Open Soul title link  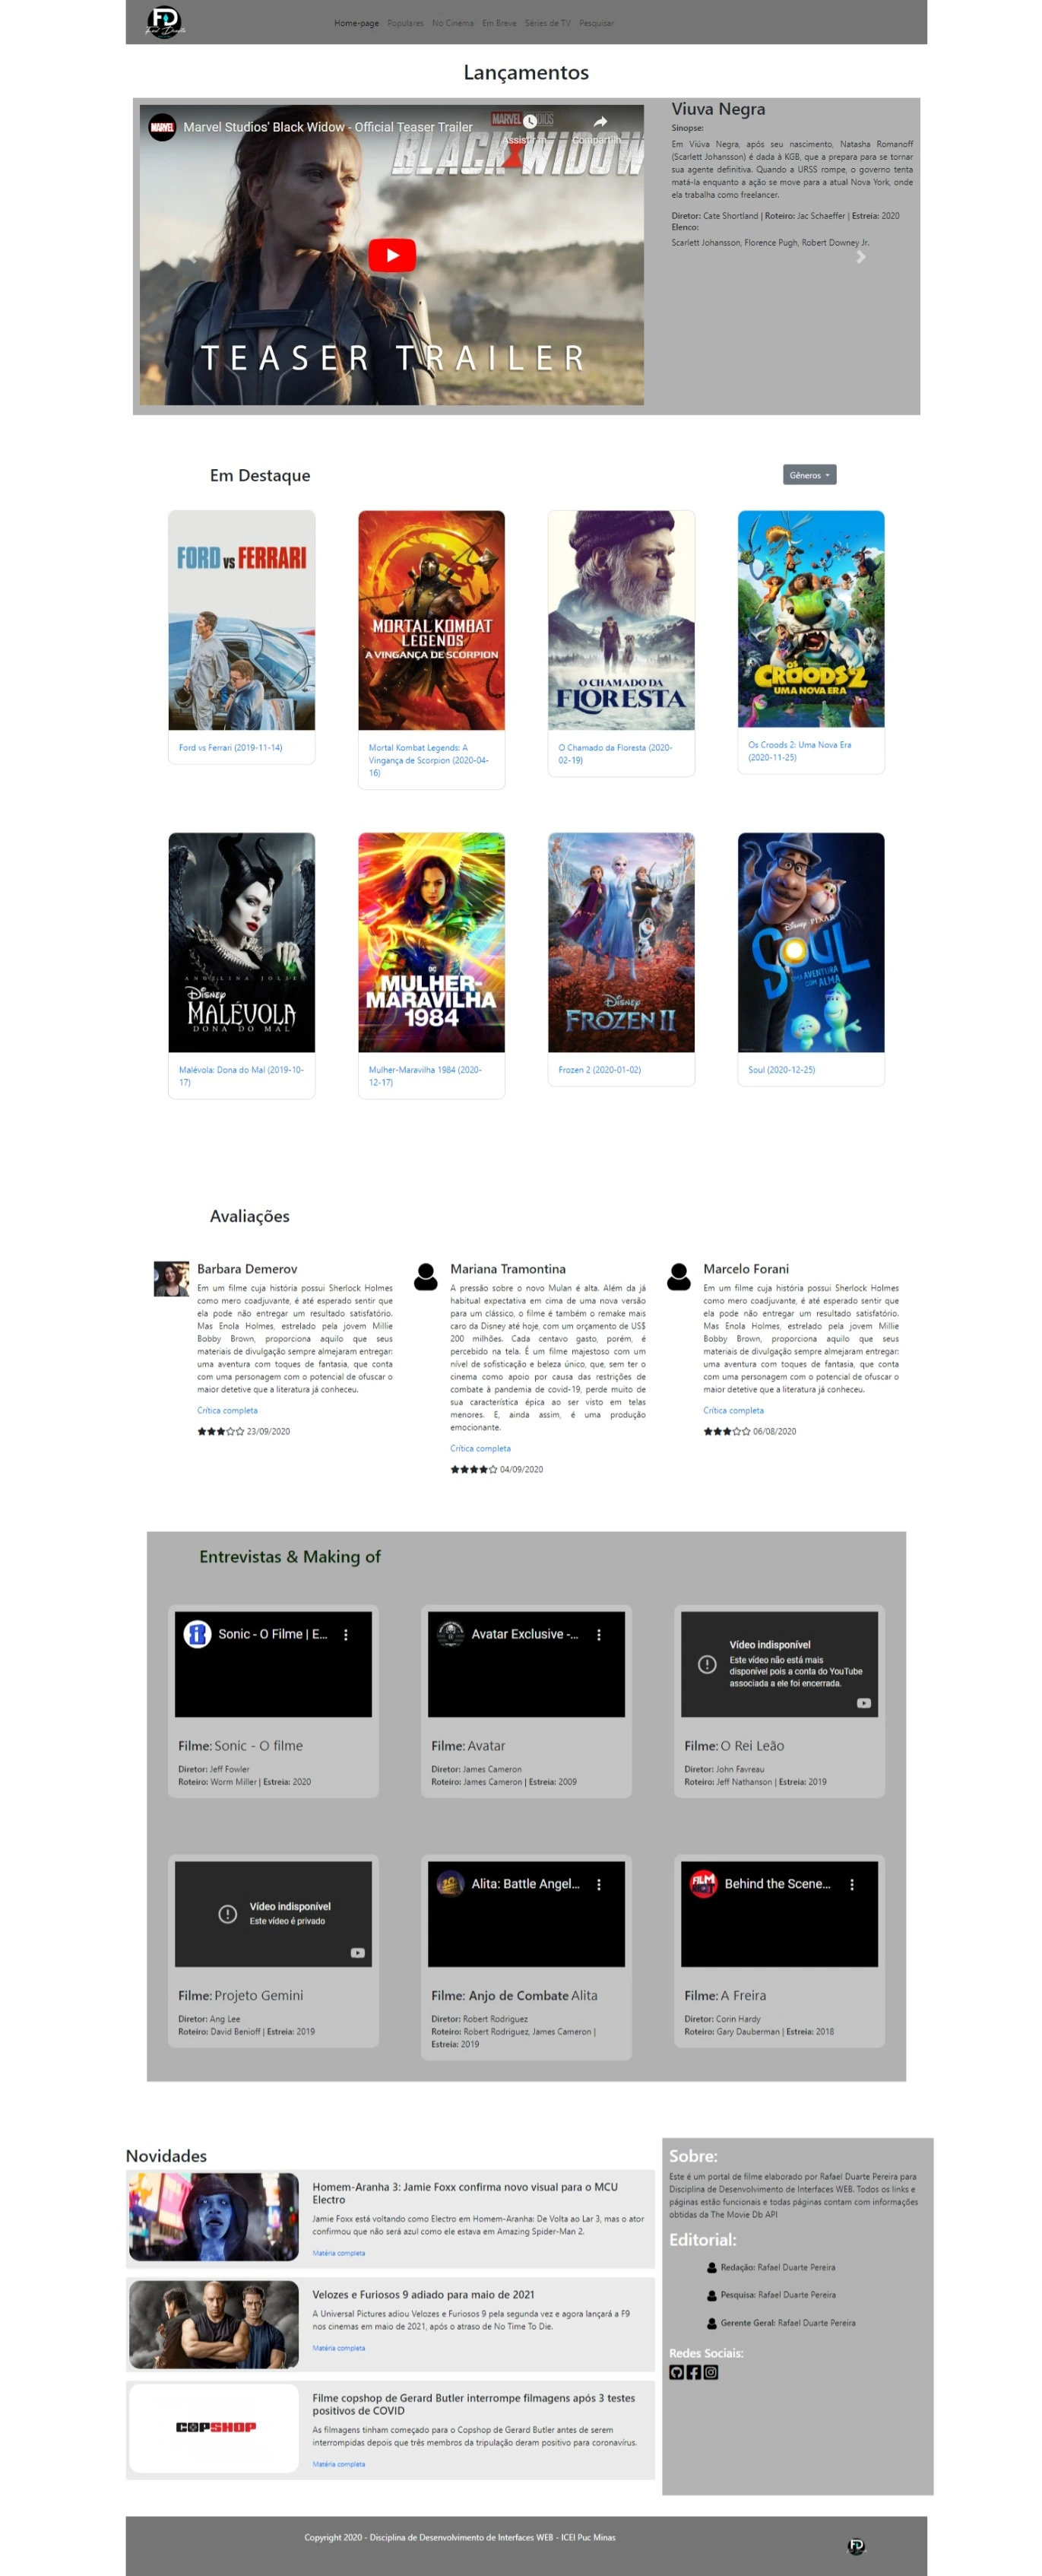point(781,1070)
